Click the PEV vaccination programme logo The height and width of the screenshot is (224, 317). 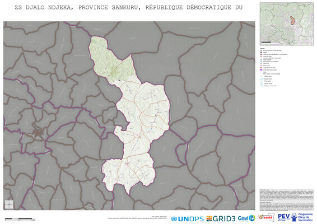point(295,217)
